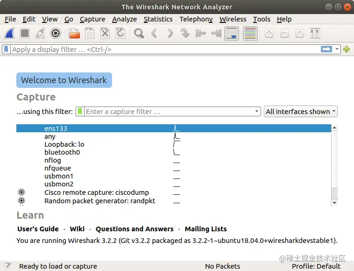This screenshot has width=354, height=271.
Task: Reset text to normal size icon
Action: 299,34
